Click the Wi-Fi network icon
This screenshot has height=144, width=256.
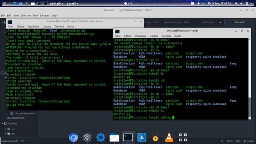(x=236, y=4)
